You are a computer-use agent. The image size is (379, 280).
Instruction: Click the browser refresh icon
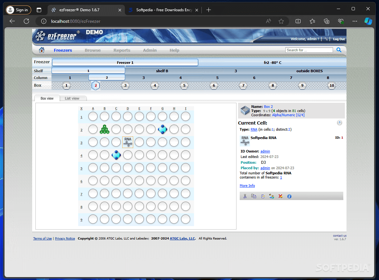[x=26, y=21]
